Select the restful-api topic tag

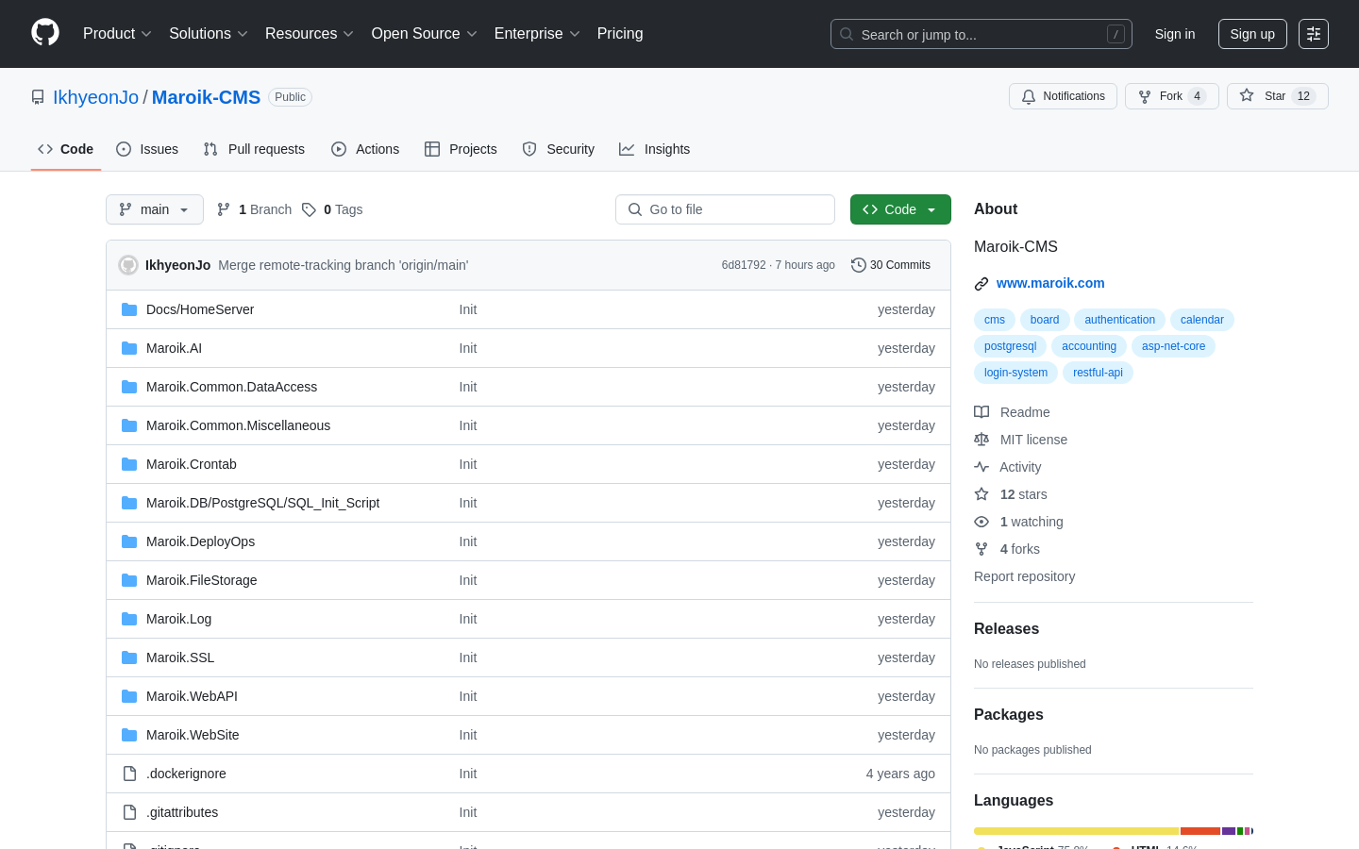pos(1098,373)
